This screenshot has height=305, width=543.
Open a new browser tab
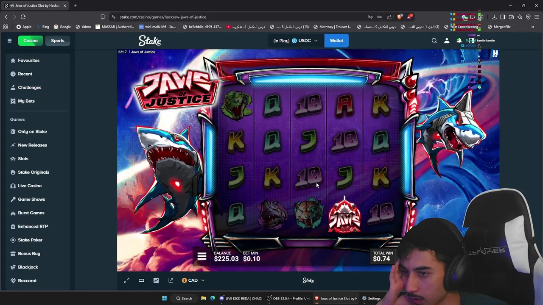(x=75, y=6)
